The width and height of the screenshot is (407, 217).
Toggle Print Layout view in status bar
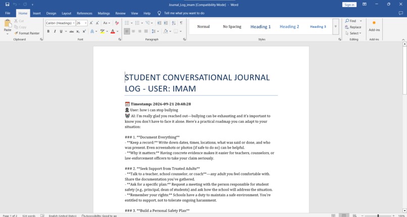344,215
